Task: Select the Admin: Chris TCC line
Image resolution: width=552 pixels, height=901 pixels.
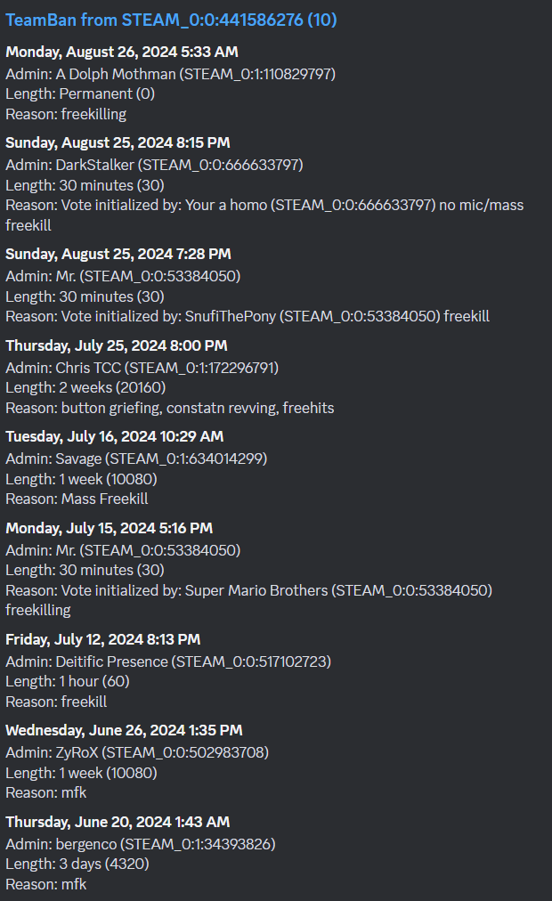Action: (142, 368)
